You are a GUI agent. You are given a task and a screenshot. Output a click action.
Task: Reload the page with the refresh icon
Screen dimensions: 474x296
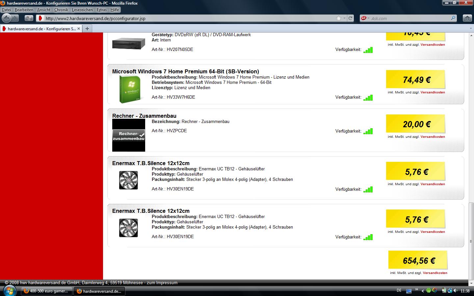point(351,18)
